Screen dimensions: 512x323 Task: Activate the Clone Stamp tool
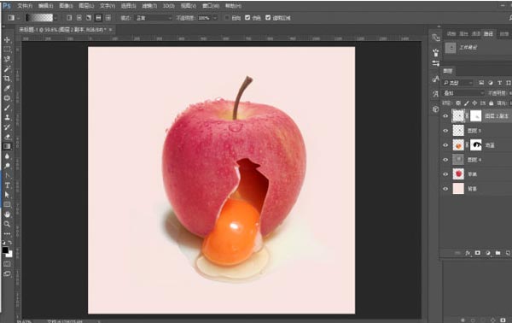click(7, 117)
